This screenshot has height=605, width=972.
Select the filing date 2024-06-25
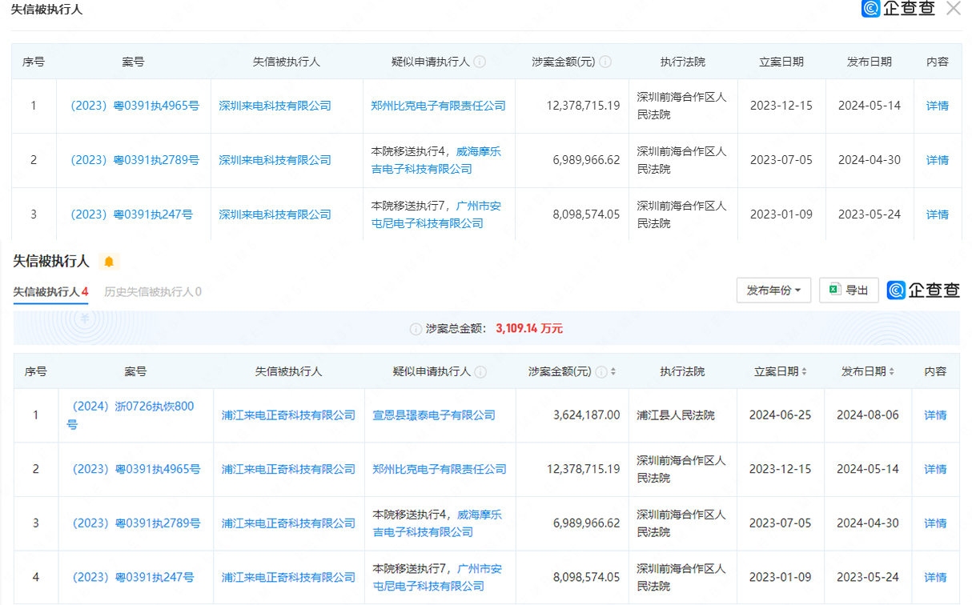point(781,415)
